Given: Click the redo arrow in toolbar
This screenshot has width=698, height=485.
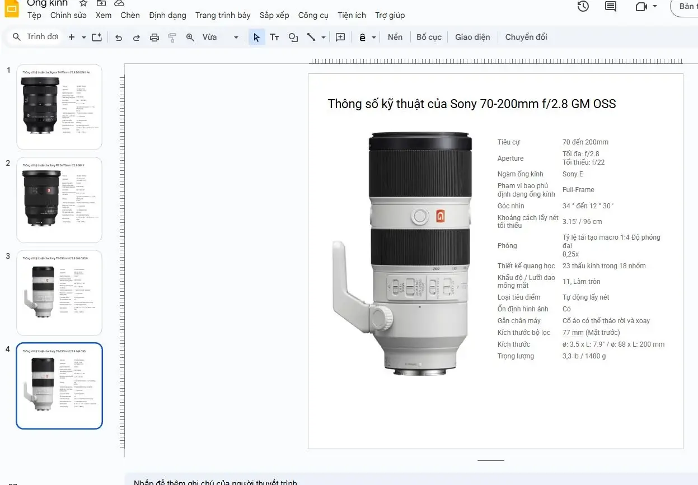Looking at the screenshot, I should [136, 38].
